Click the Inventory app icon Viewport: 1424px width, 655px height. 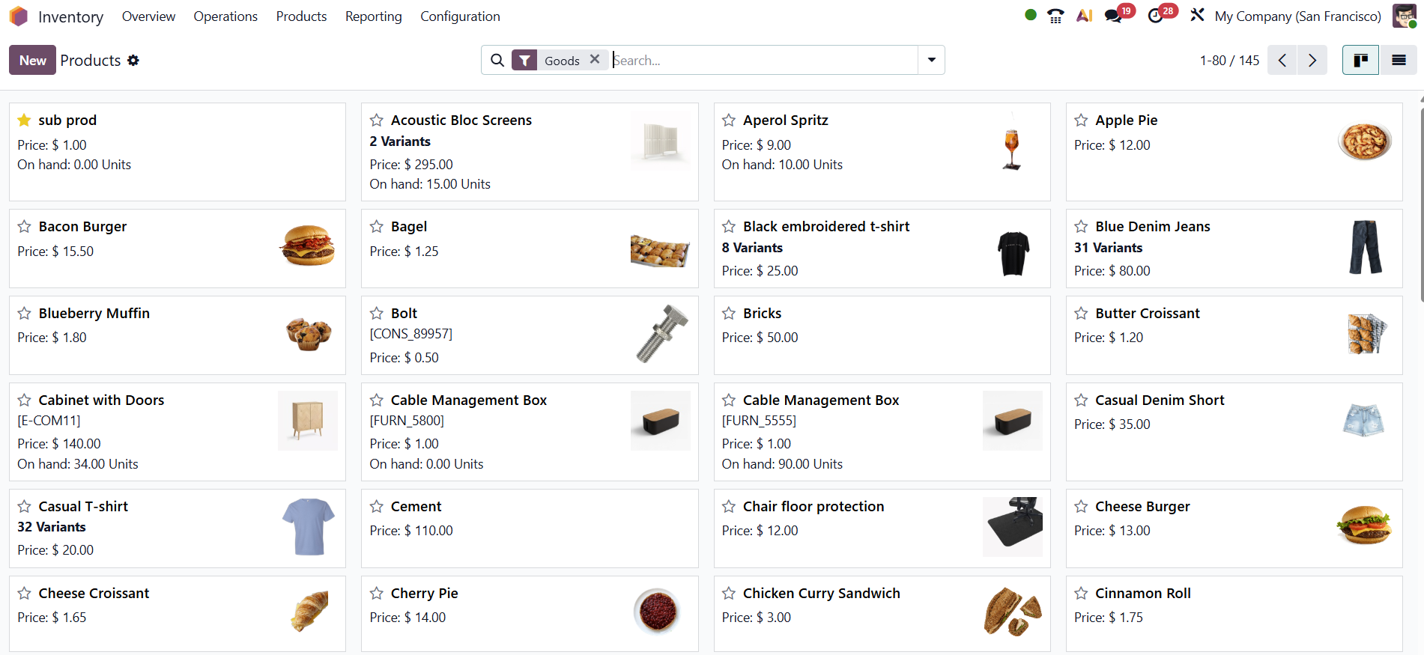click(x=19, y=15)
